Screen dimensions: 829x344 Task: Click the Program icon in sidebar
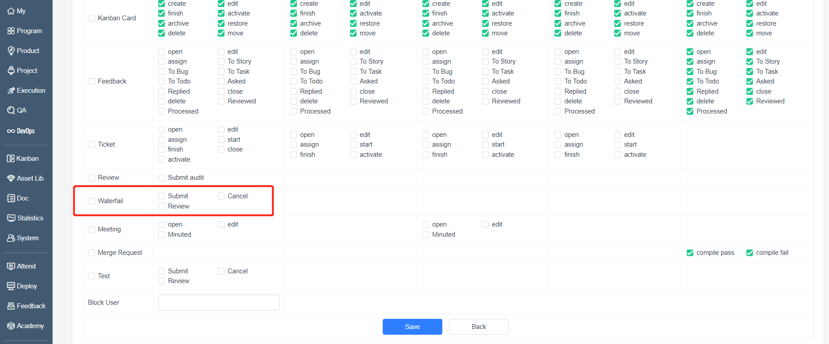point(11,31)
